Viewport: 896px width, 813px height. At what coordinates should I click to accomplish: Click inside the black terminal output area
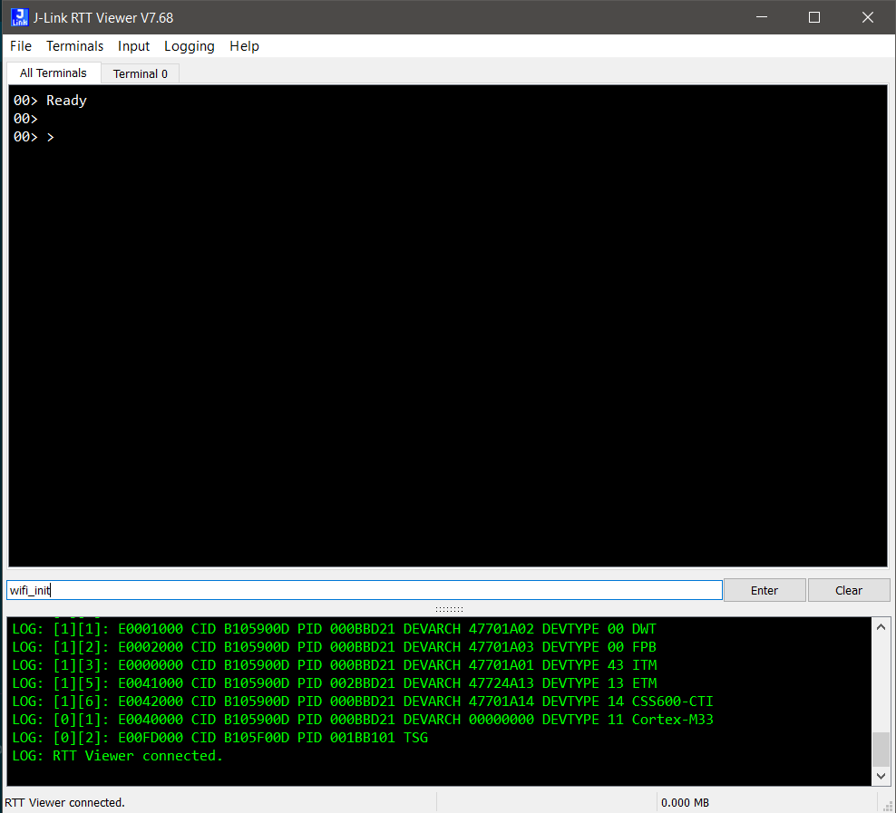(x=448, y=344)
